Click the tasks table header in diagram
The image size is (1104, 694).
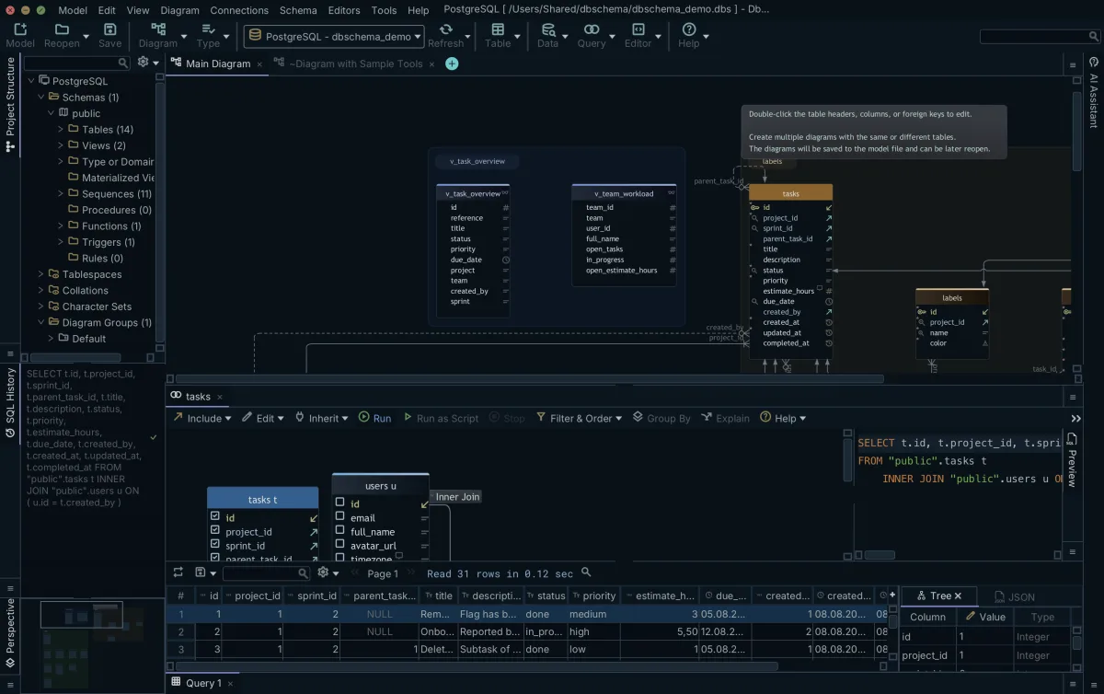click(x=791, y=193)
